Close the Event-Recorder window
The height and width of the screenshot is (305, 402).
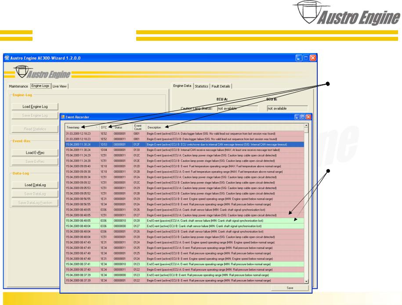[308, 117]
